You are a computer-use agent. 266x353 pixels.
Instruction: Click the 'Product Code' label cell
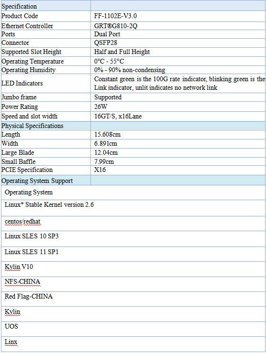click(46, 16)
